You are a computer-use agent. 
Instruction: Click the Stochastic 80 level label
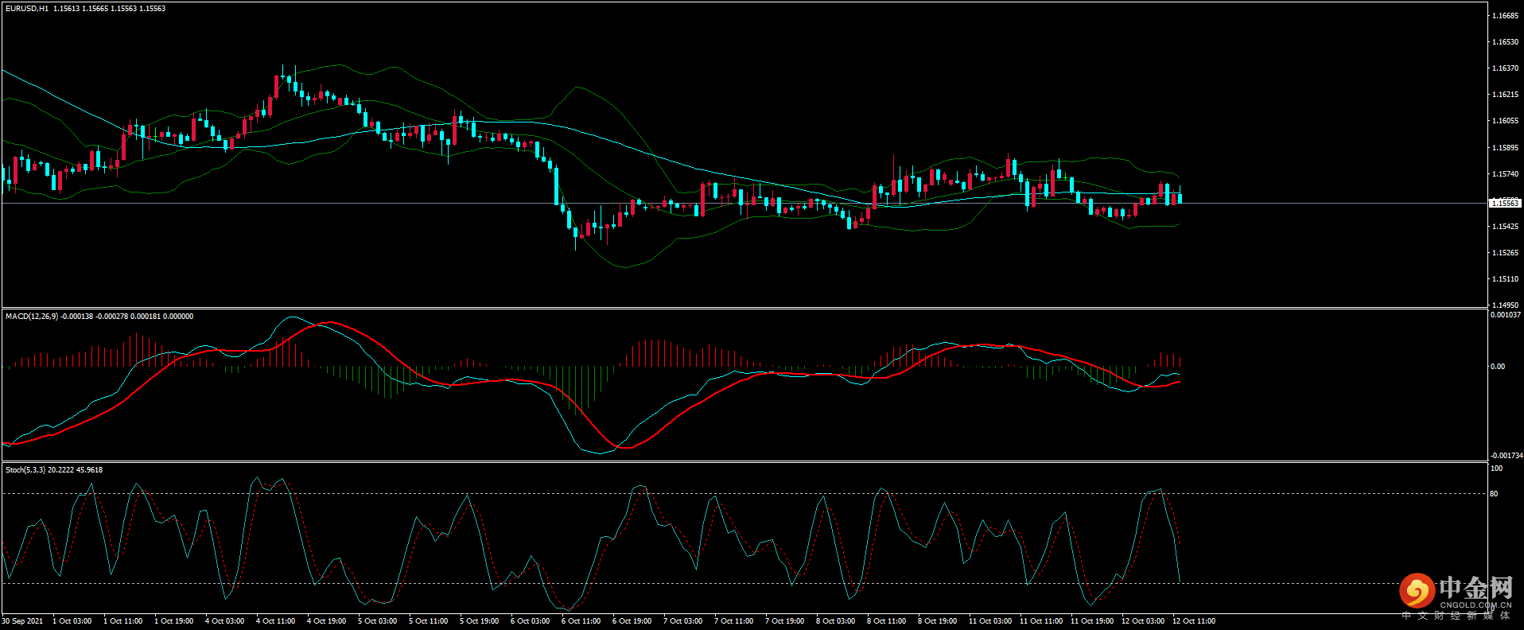pos(1494,494)
